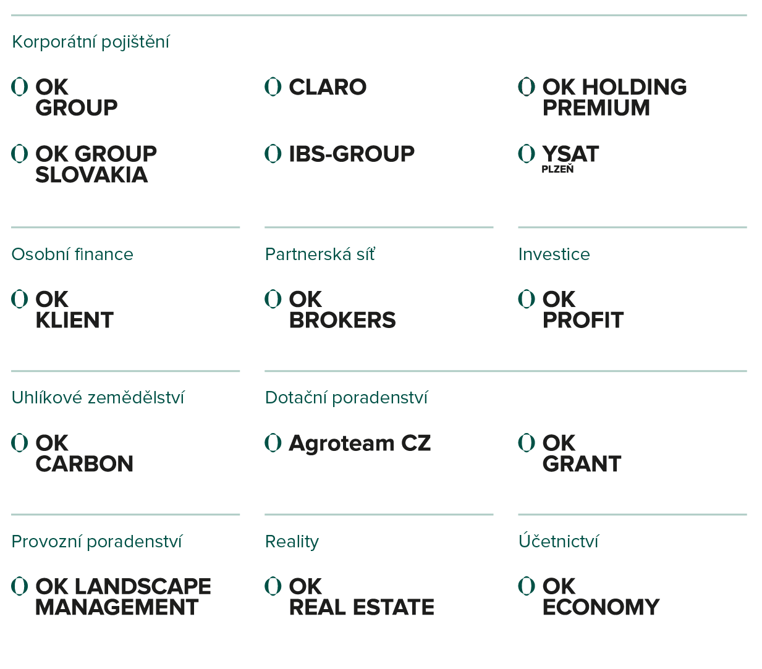Click the emblem next to CLARO
Viewport: 762px width, 669px height.
273,86
